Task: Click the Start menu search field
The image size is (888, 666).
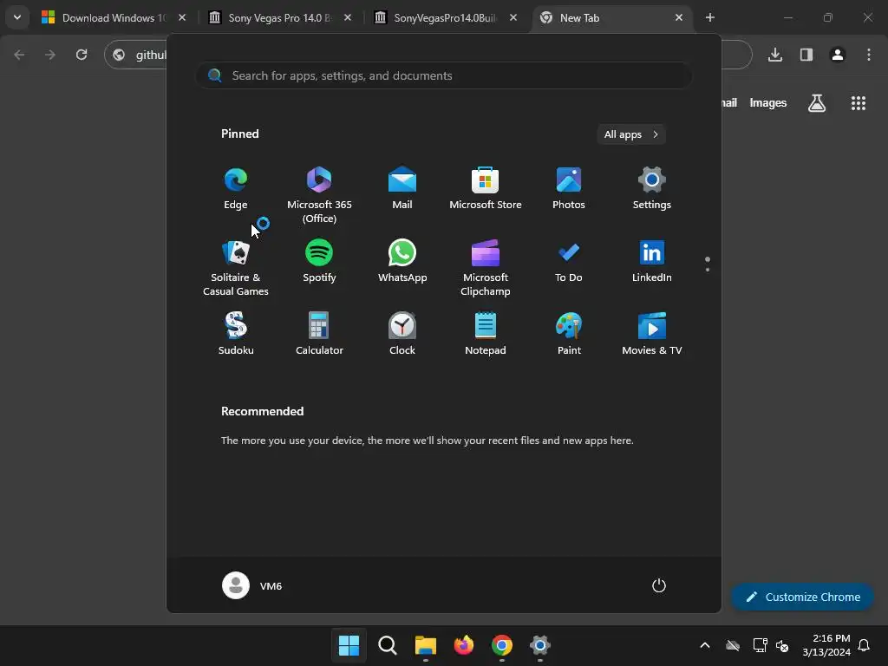Action: 444,75
